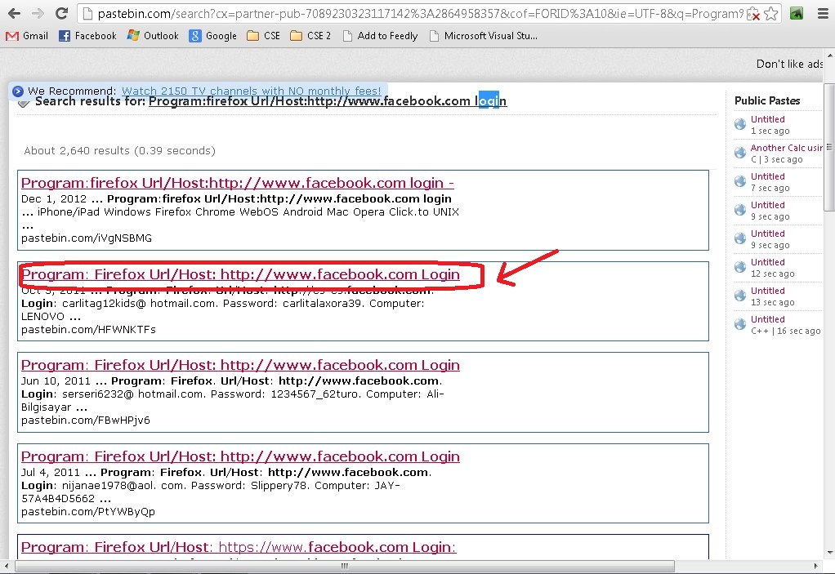Image resolution: width=835 pixels, height=574 pixels.
Task: Click the scroll up arrow of vertical scrollbar
Action: pyautogui.click(x=829, y=55)
